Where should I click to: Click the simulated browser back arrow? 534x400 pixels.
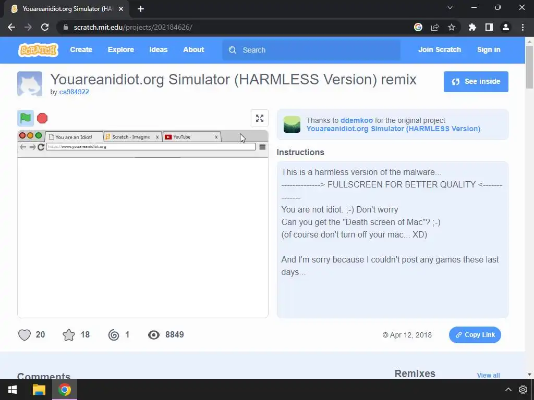(x=23, y=147)
